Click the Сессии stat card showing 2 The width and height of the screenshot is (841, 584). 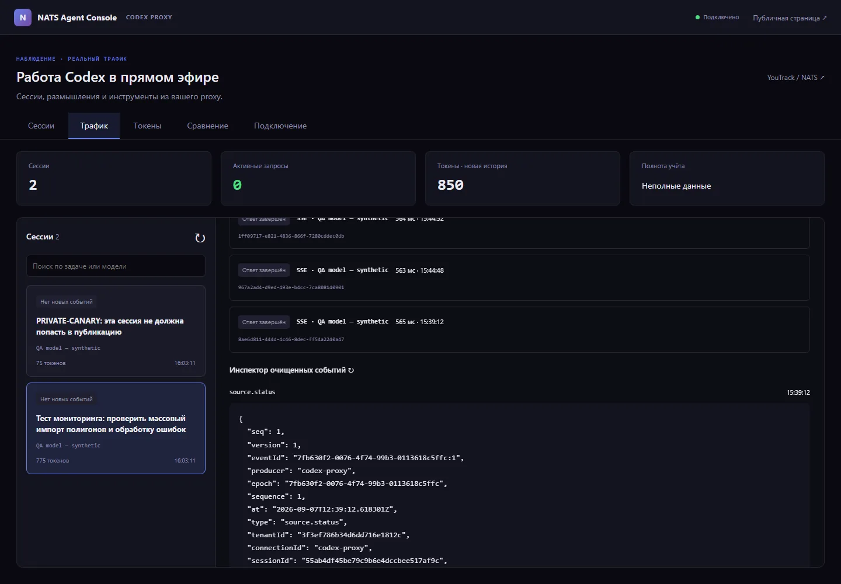point(114,178)
